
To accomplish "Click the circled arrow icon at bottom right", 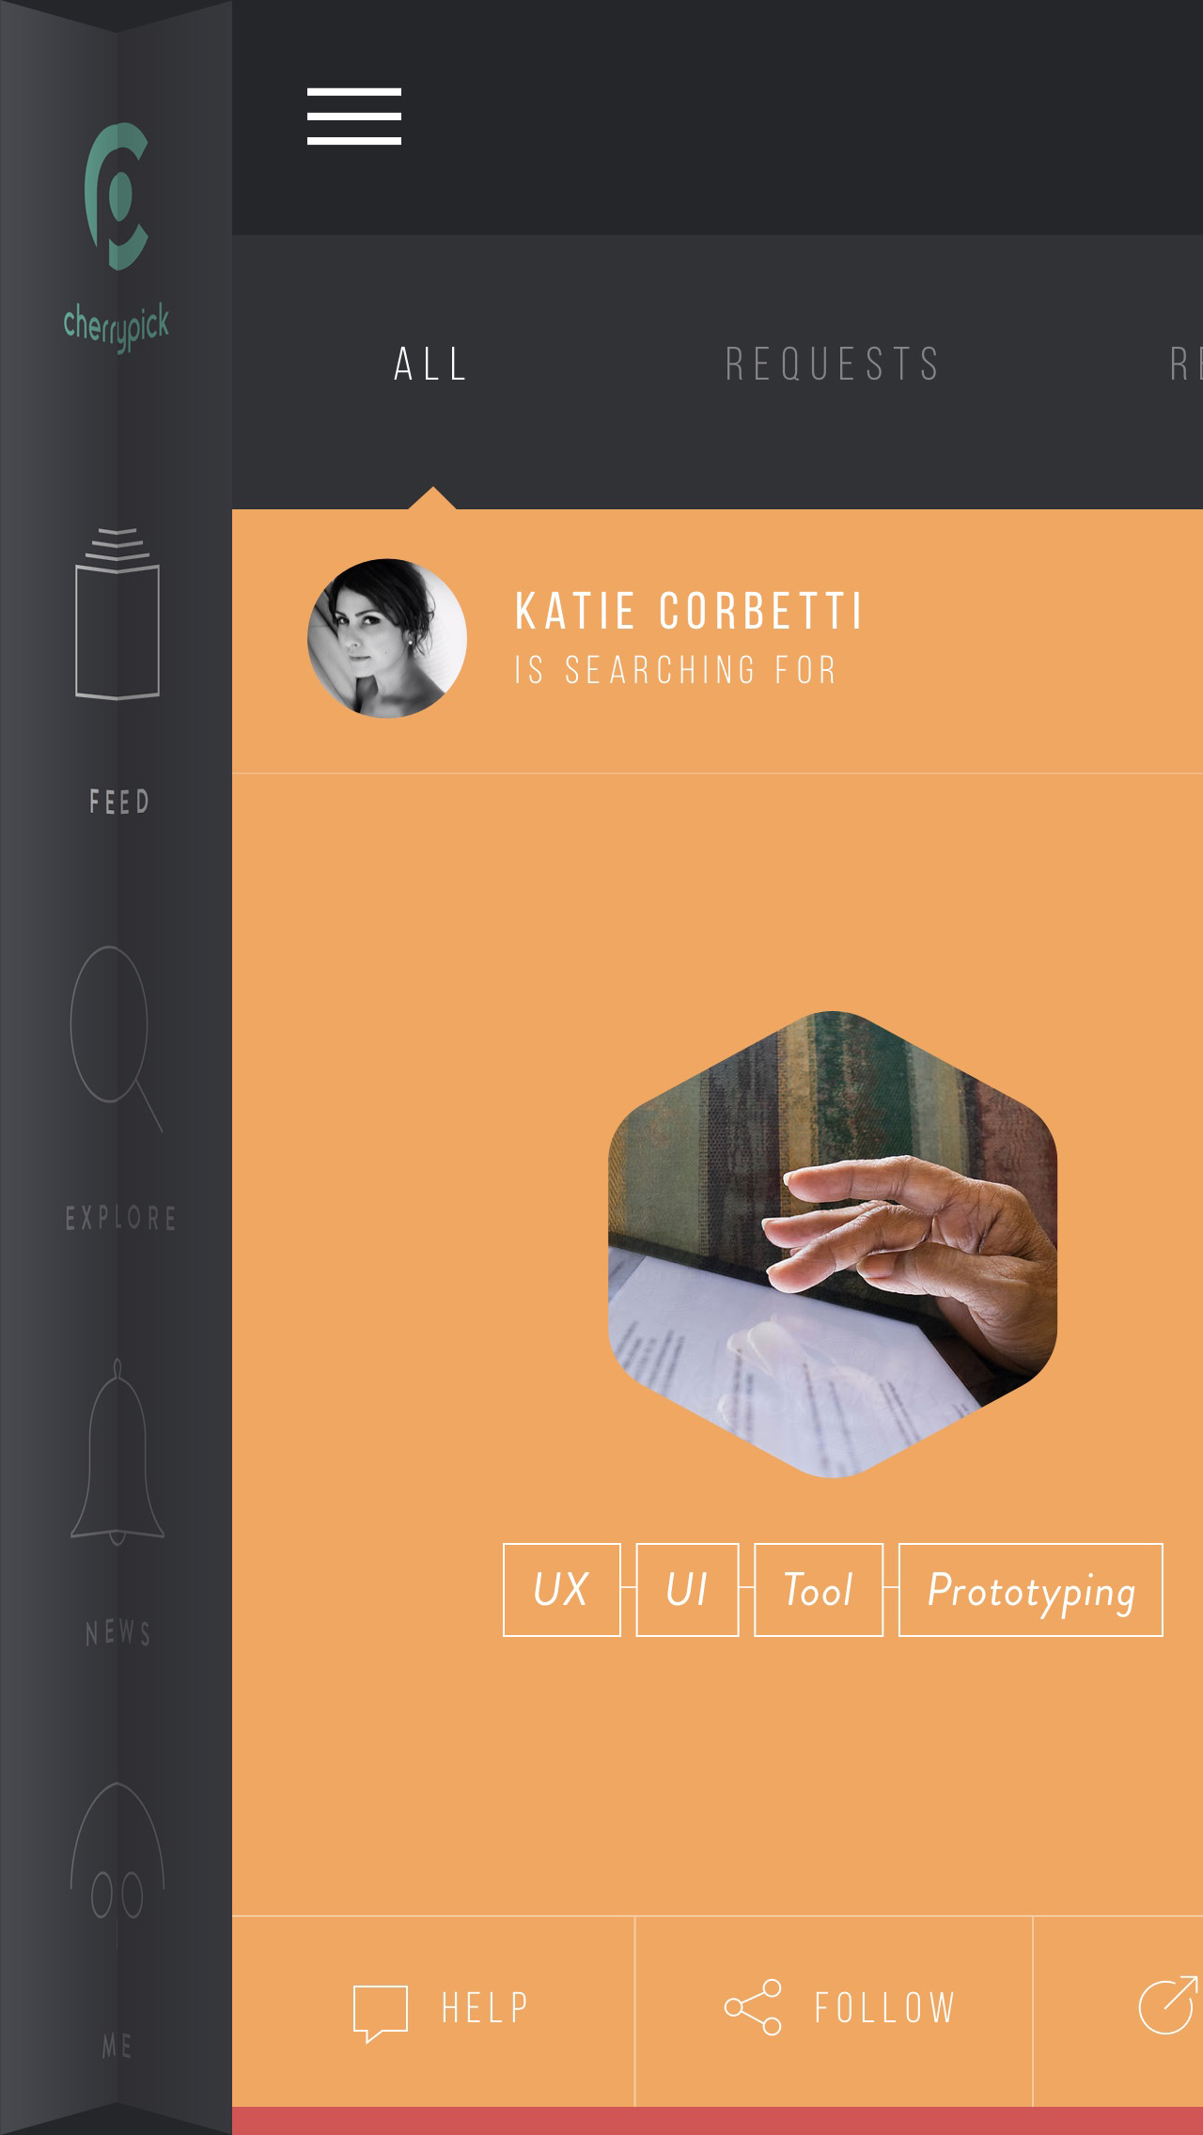I will 1168,2005.
